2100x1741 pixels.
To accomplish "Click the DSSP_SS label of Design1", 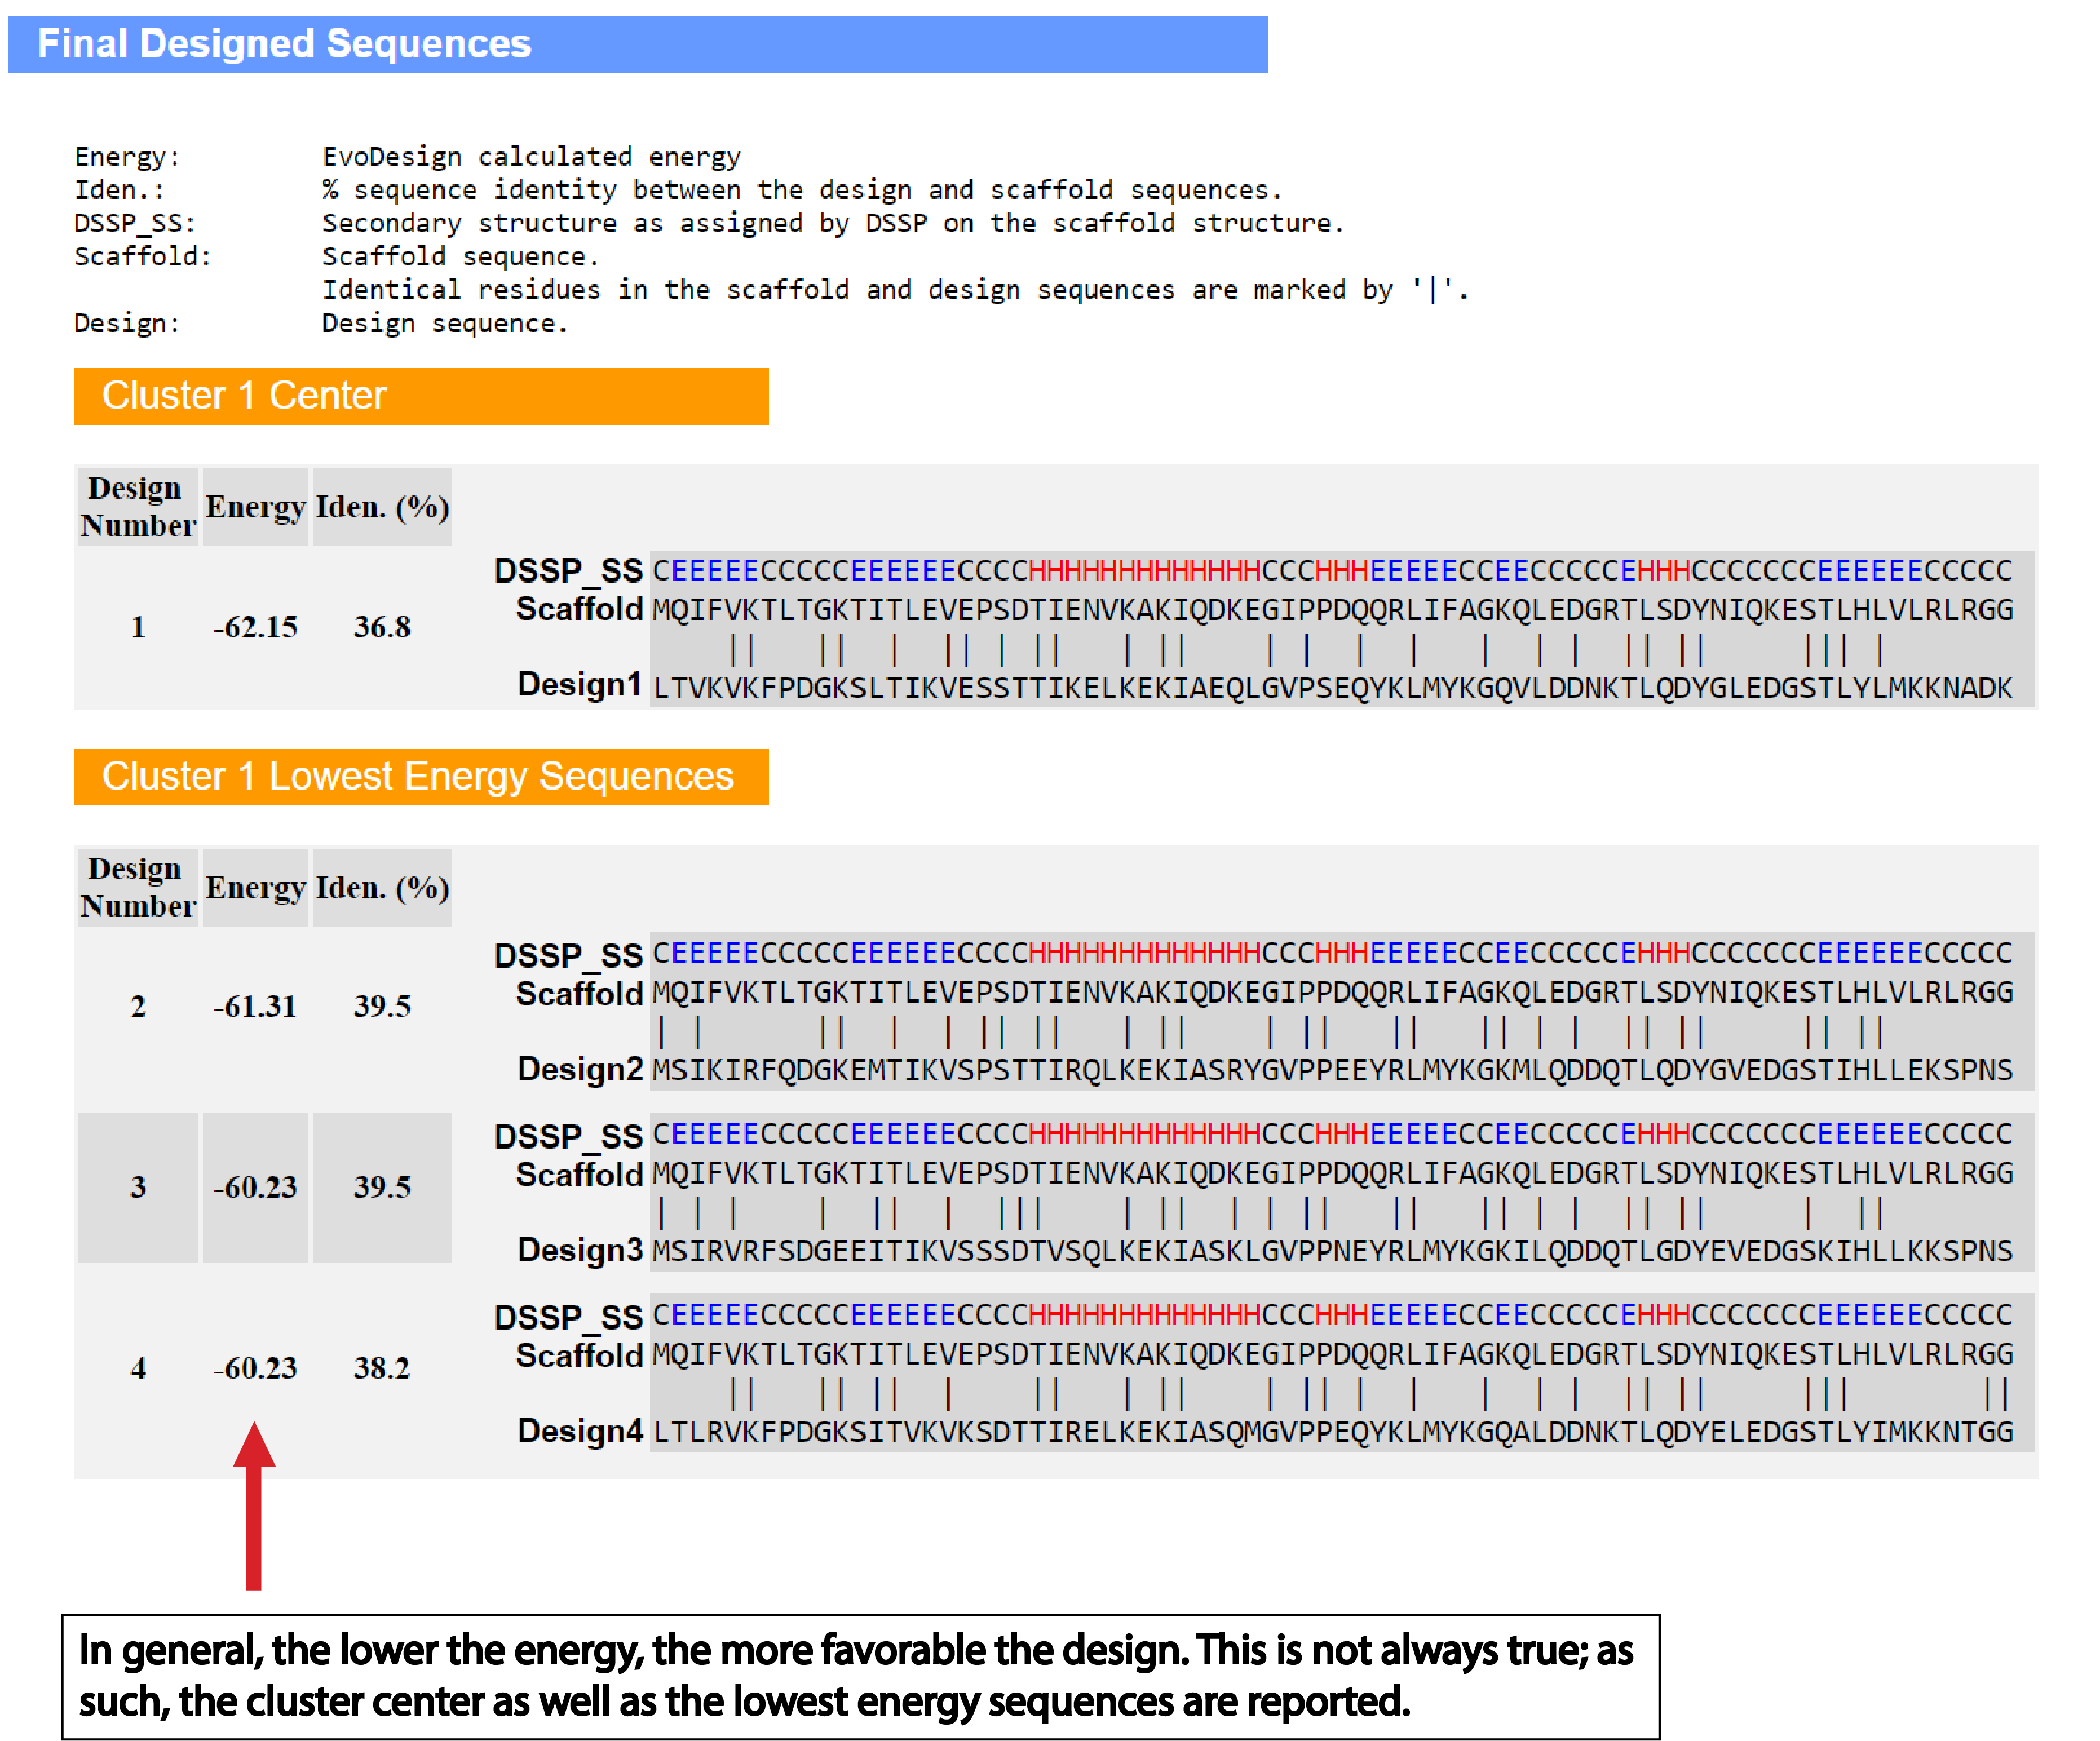I will [x=568, y=571].
